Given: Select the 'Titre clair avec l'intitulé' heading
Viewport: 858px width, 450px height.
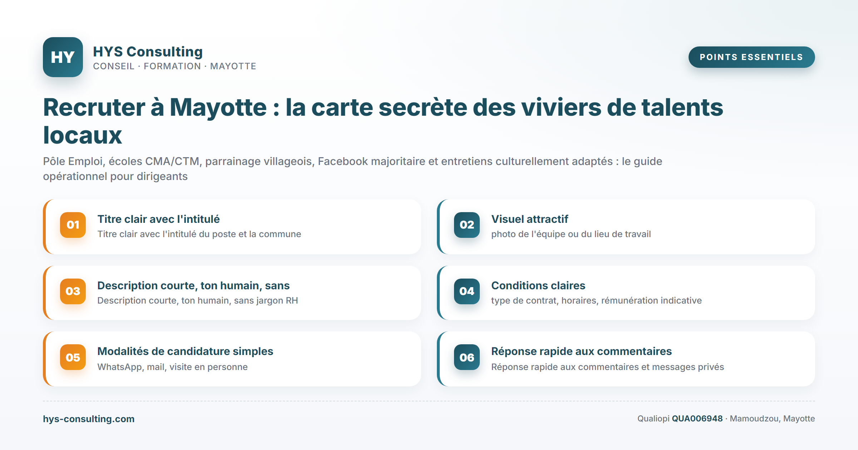Looking at the screenshot, I should pos(158,219).
